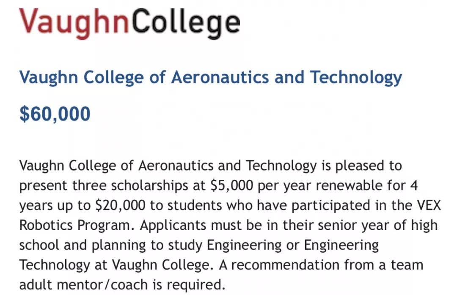Click "Vaughn College" in the sentence about Technology

click(x=161, y=265)
